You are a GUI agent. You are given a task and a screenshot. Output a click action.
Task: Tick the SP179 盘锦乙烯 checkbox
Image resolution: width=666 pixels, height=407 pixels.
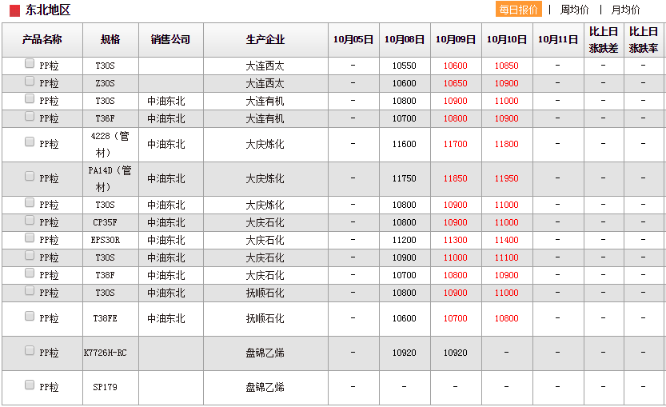coord(30,385)
